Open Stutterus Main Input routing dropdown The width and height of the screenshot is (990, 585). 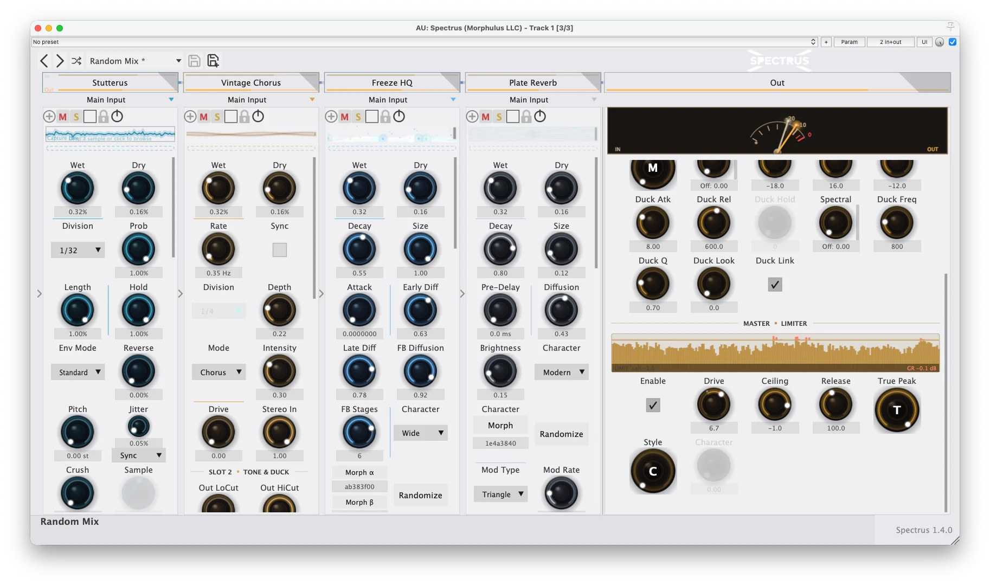[110, 100]
